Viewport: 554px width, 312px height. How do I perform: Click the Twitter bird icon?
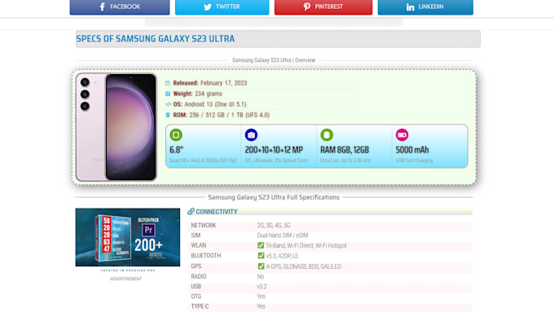208,7
